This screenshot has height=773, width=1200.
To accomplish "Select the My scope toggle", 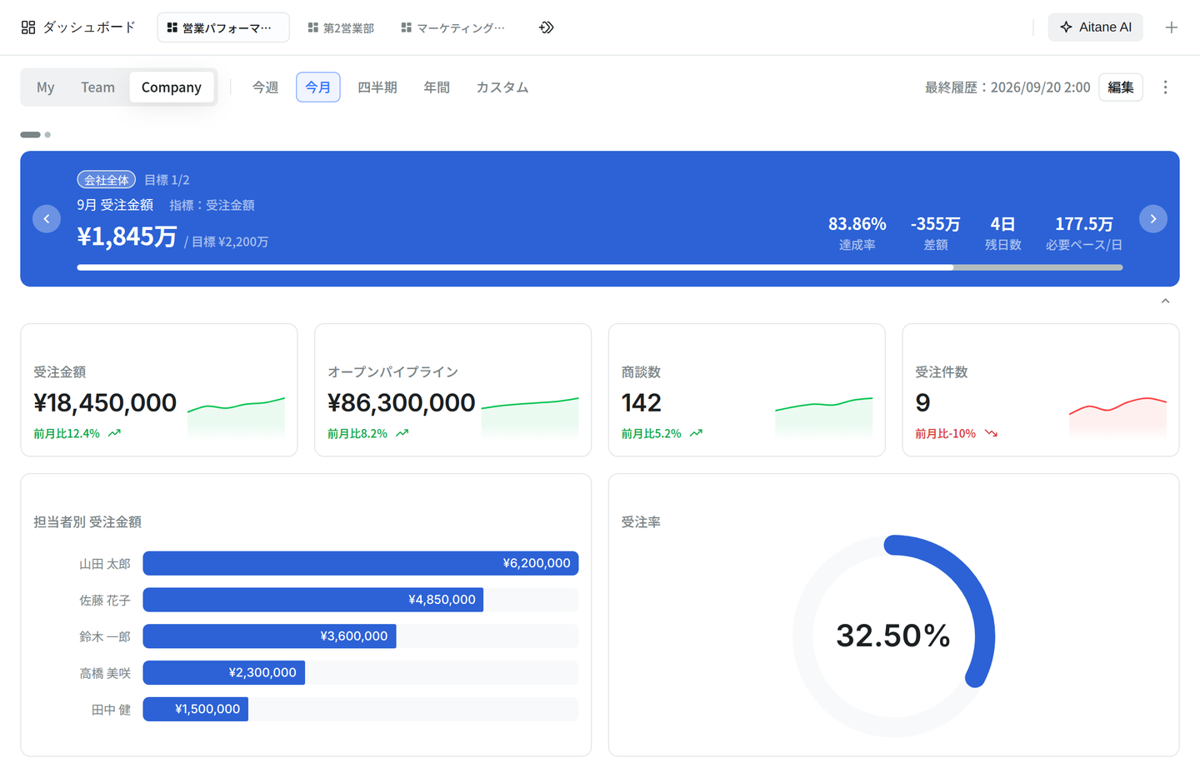I will click(46, 87).
